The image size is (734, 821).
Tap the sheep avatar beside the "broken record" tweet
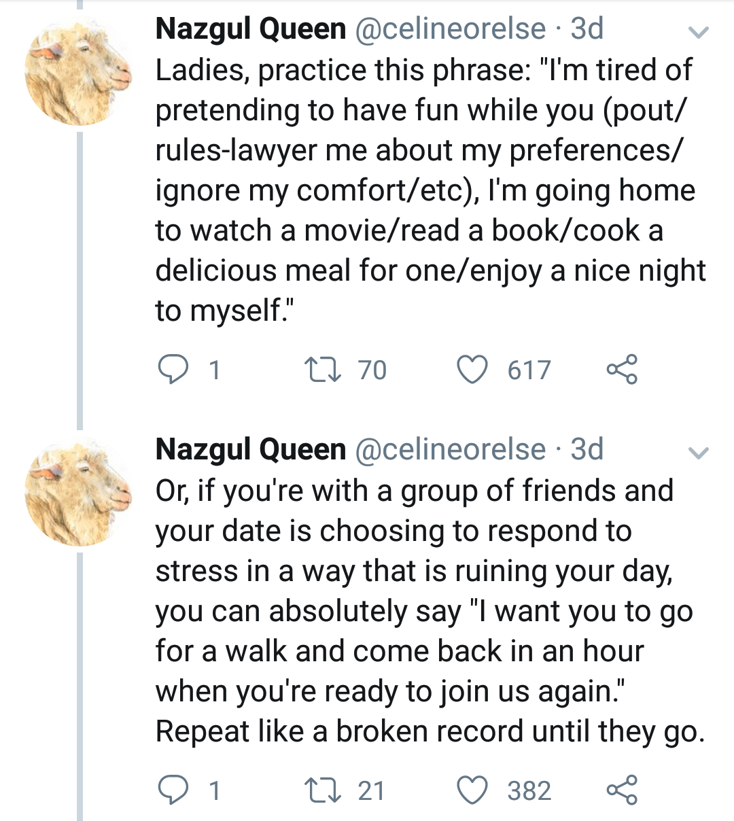[x=77, y=494]
